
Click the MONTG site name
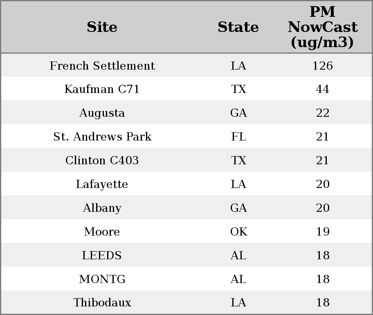[x=102, y=279]
